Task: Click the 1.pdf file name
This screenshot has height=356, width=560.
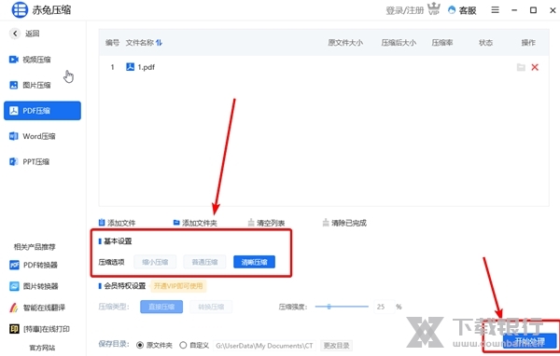Action: [147, 67]
